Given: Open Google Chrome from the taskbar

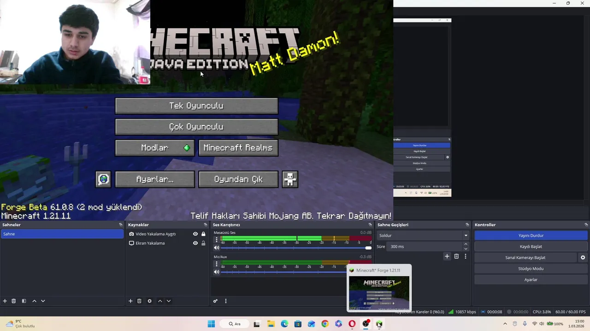Looking at the screenshot, I should pos(325,324).
